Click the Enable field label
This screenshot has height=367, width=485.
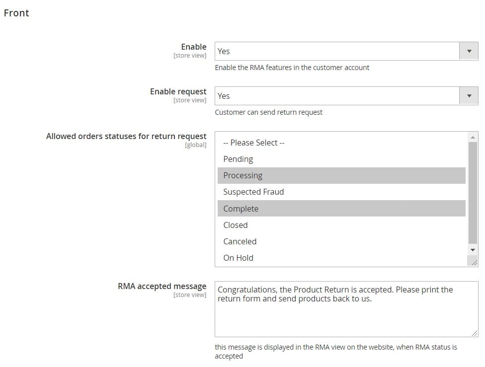click(194, 47)
